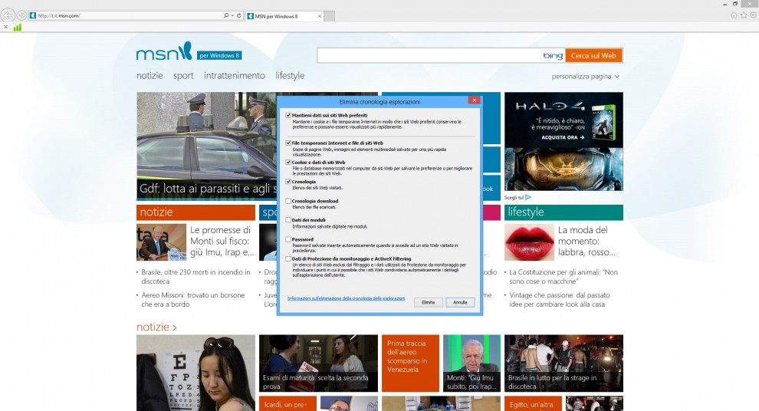Select the MSN per Windows 8 tab
This screenshot has height=411, width=759.
(x=284, y=16)
